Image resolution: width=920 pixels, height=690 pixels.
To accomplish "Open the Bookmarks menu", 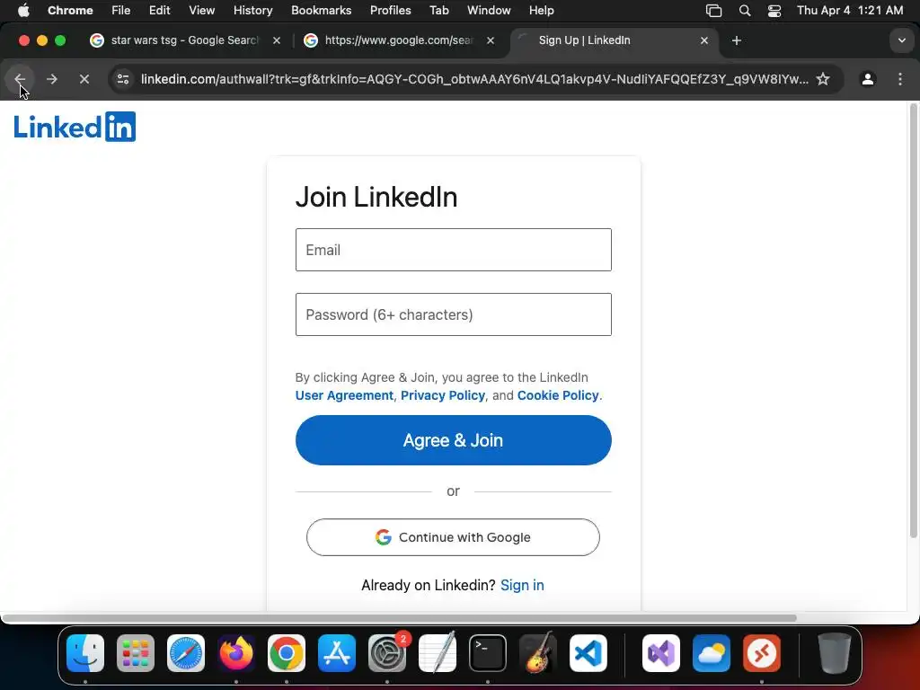I will (x=321, y=11).
